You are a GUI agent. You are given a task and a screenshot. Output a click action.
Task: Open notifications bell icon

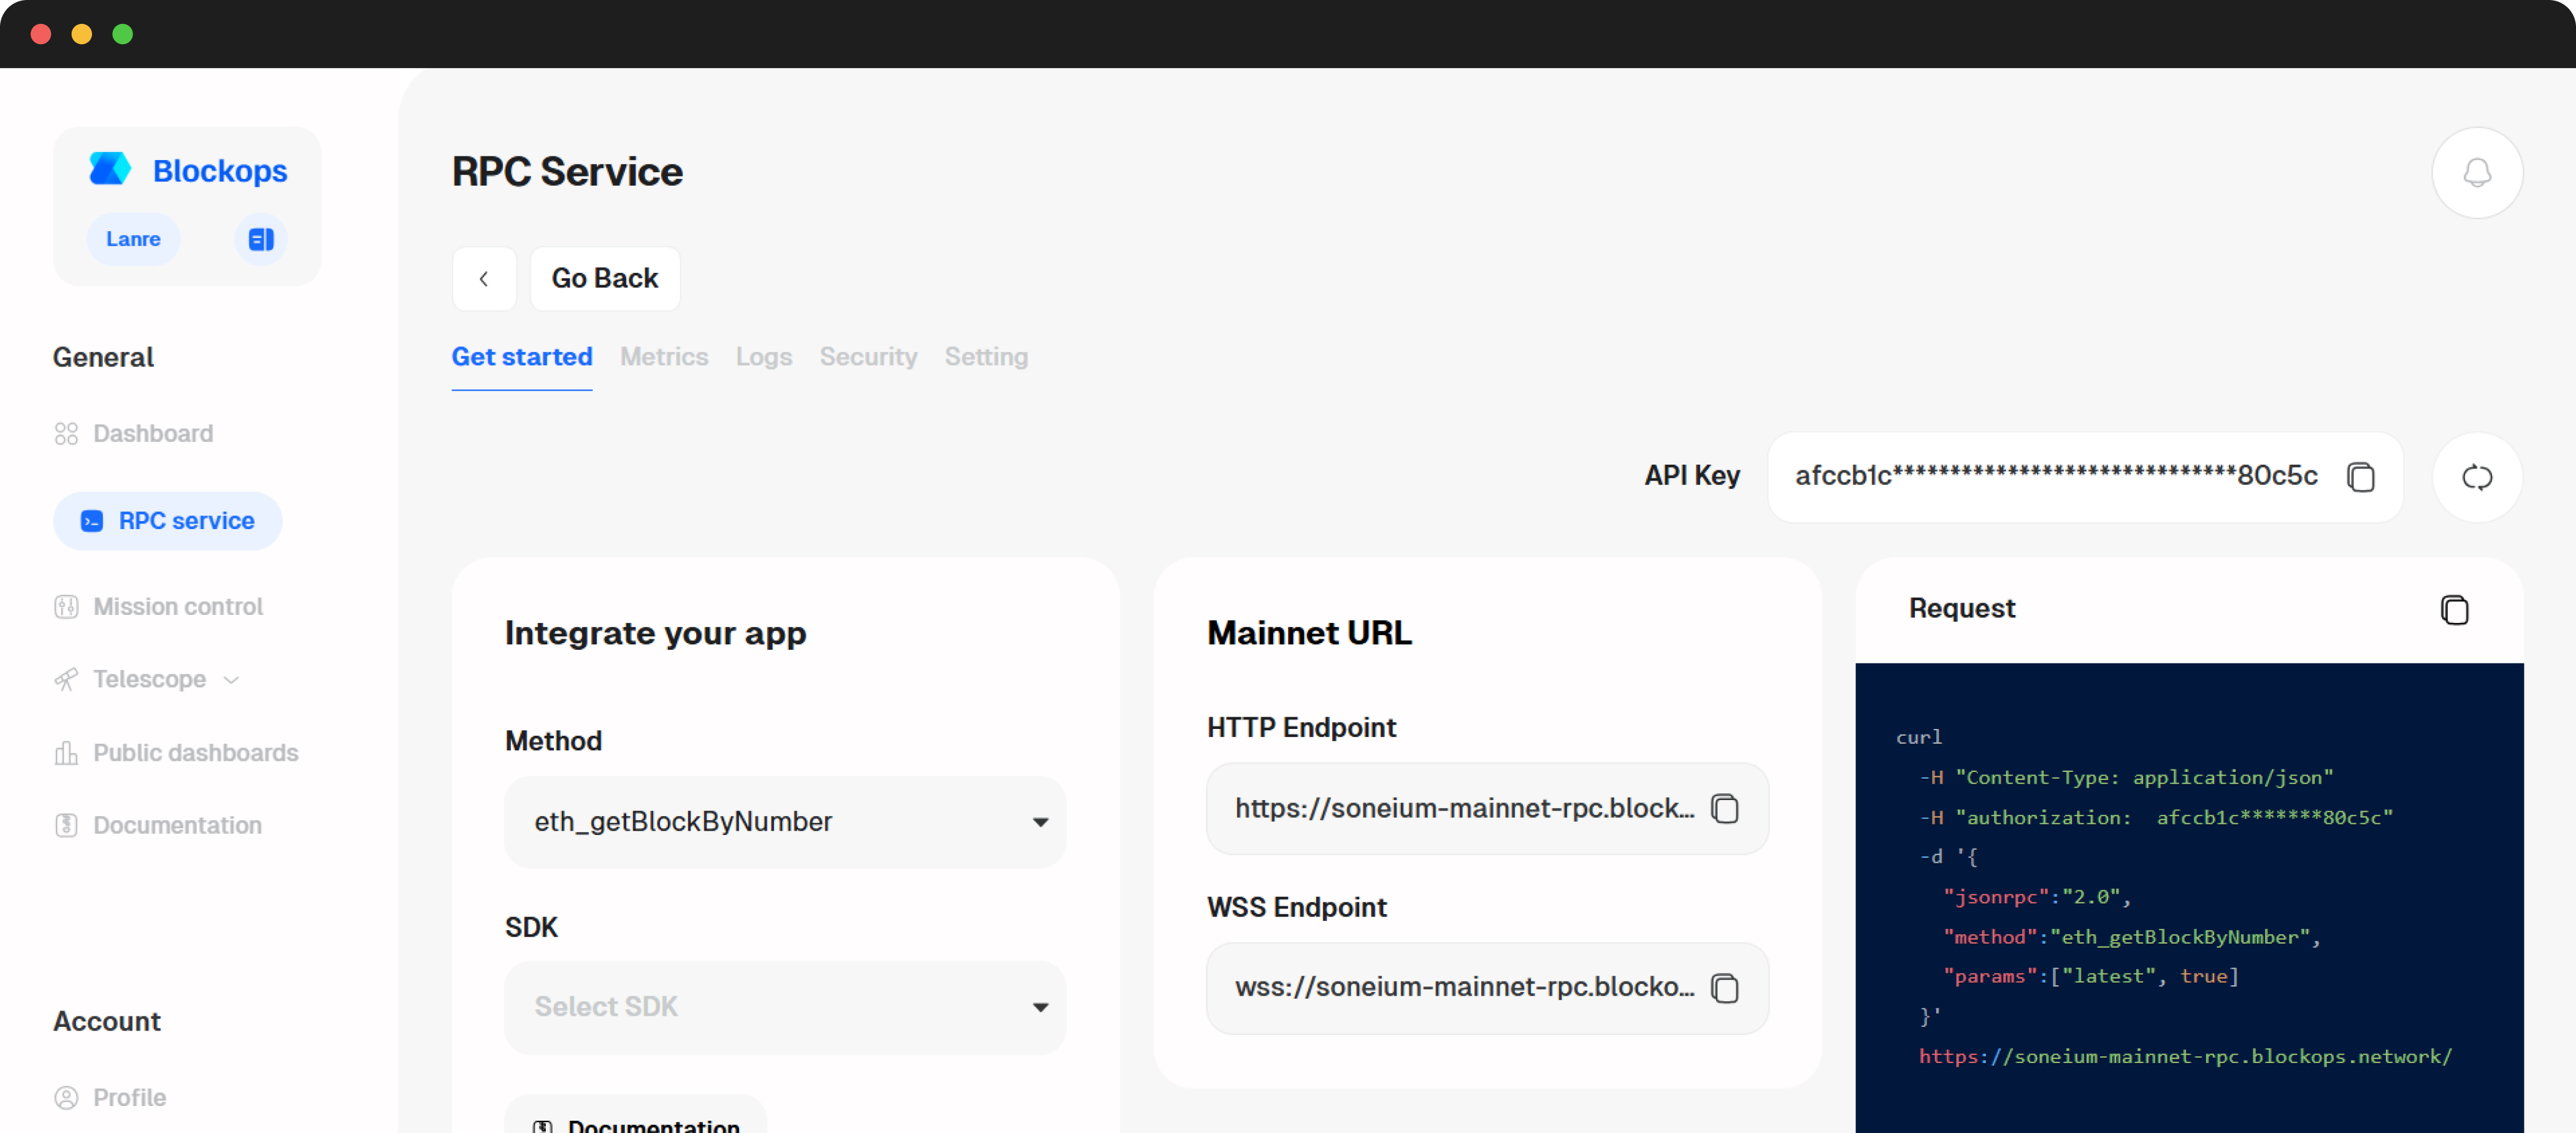click(x=2476, y=173)
